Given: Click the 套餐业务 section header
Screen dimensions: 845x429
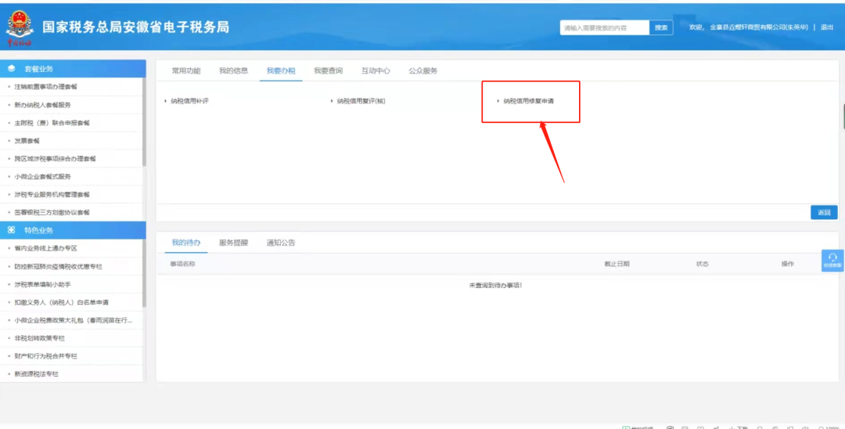Looking at the screenshot, I should tap(73, 68).
